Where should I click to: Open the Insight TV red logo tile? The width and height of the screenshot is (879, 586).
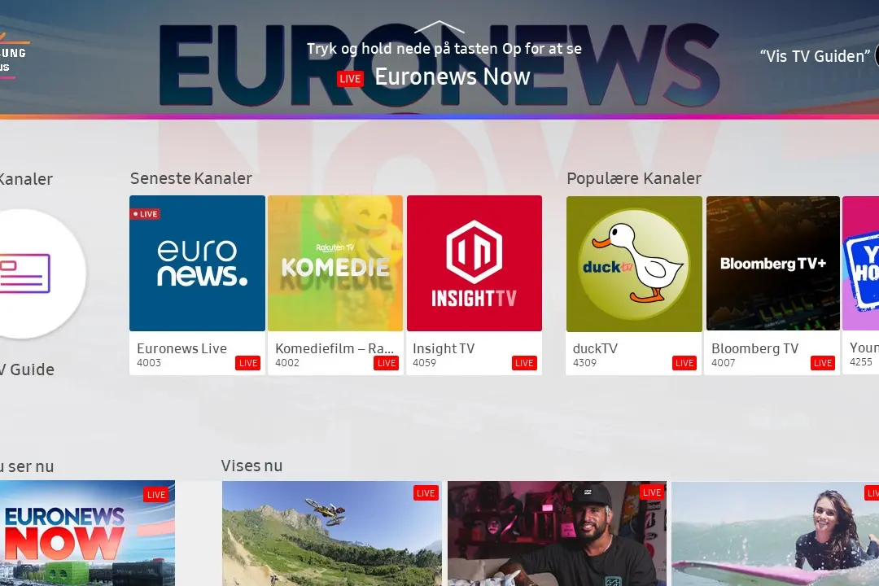pyautogui.click(x=474, y=263)
